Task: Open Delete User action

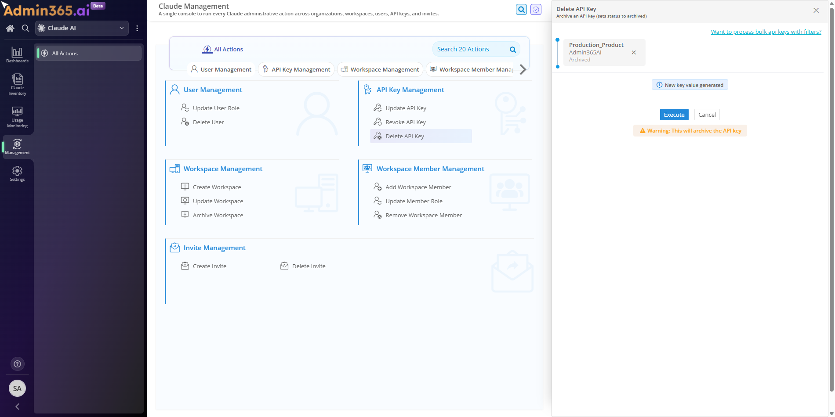Action: point(203,122)
